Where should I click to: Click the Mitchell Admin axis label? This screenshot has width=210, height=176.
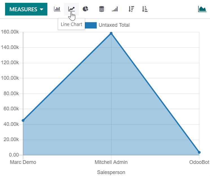point(111,162)
